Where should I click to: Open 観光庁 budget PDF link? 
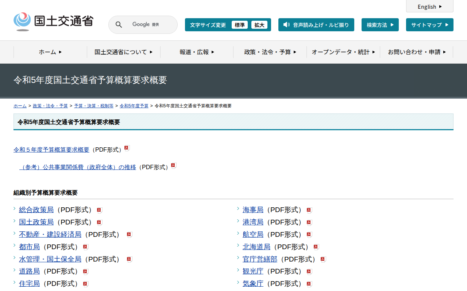click(x=253, y=271)
